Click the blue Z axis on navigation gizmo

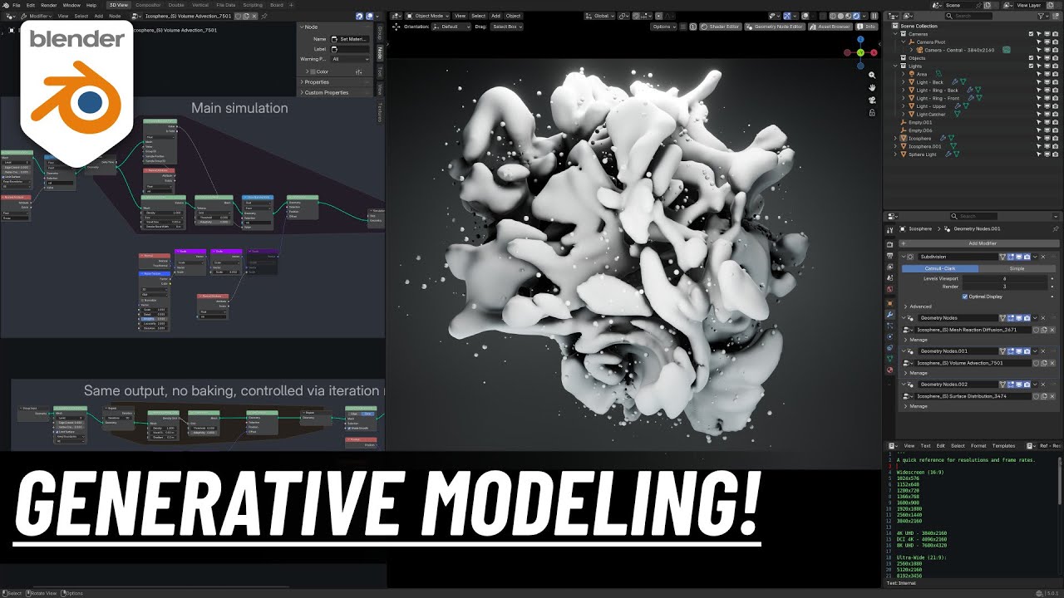[860, 39]
